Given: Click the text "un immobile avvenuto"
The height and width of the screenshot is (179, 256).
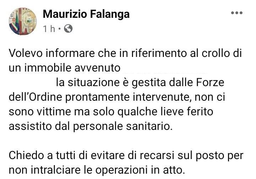Looking at the screenshot, I should [64, 68].
